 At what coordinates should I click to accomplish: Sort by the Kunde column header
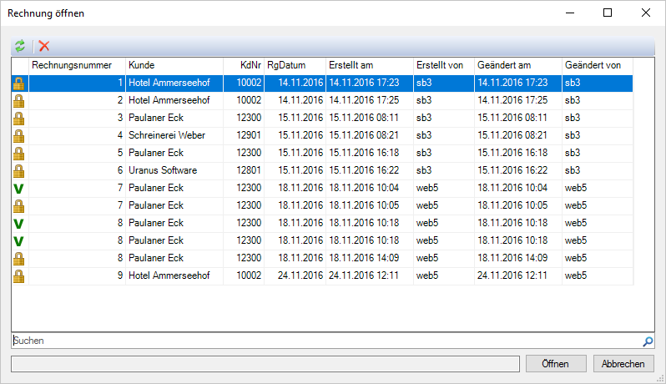click(x=174, y=65)
